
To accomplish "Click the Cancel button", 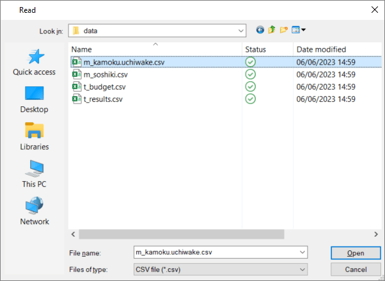I will coord(356,269).
